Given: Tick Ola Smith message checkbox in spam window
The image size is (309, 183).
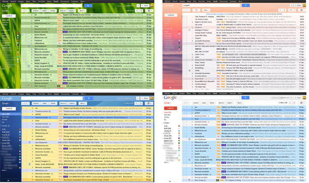Looking at the screenshot, I should tap(184, 25).
